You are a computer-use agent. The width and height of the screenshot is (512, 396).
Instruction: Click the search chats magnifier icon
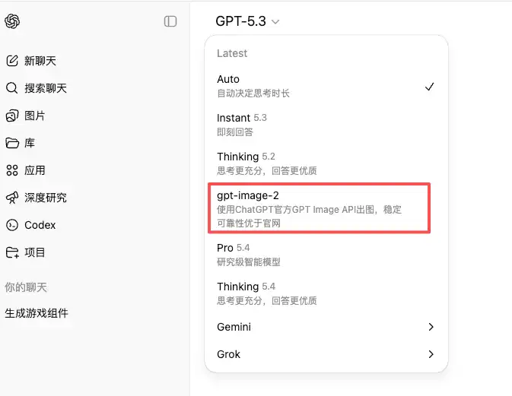click(12, 88)
